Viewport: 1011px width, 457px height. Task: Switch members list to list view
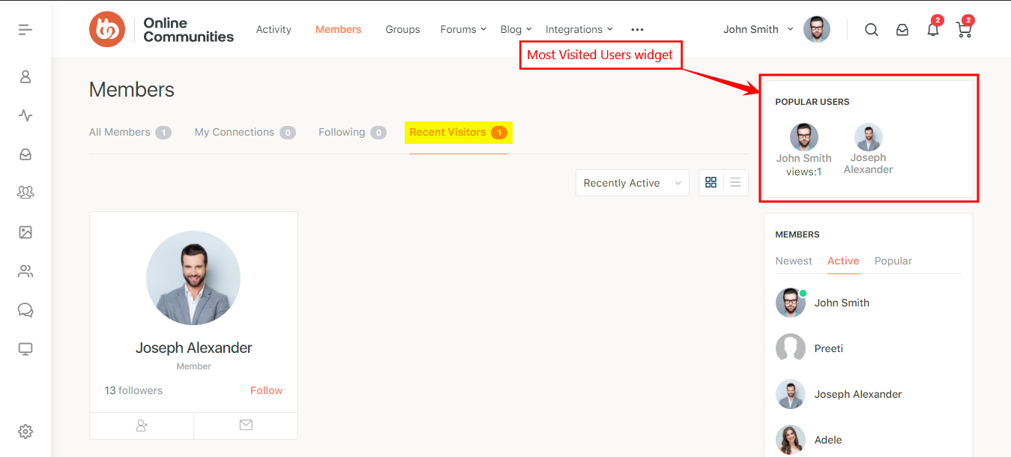735,182
